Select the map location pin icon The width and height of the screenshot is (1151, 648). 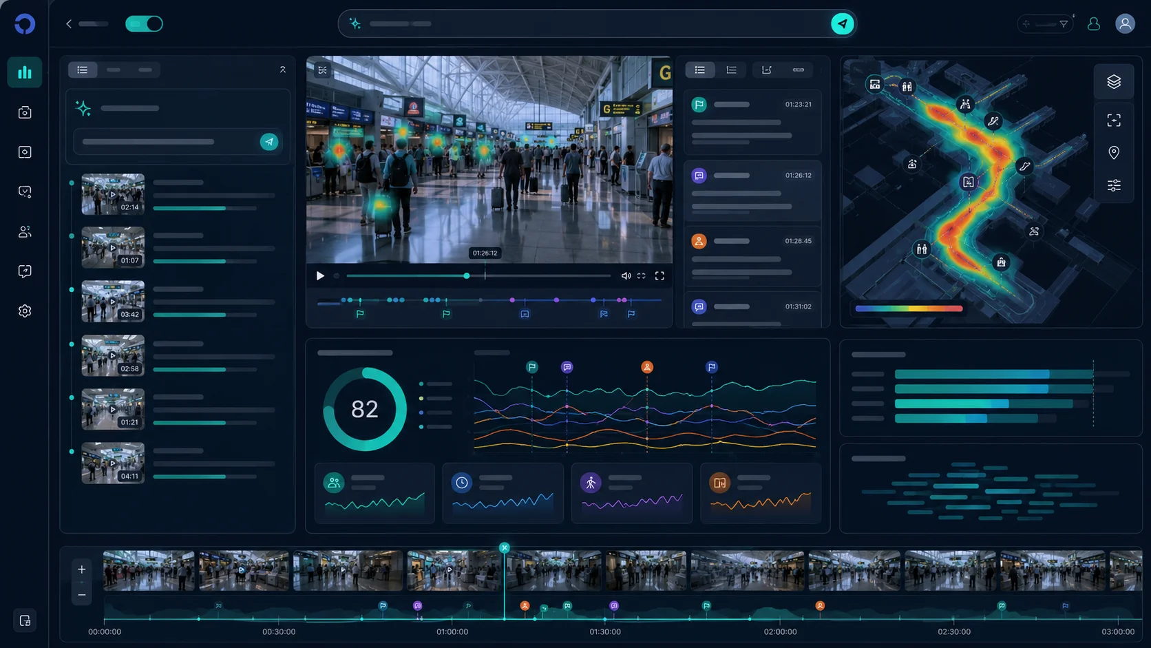click(x=1114, y=152)
